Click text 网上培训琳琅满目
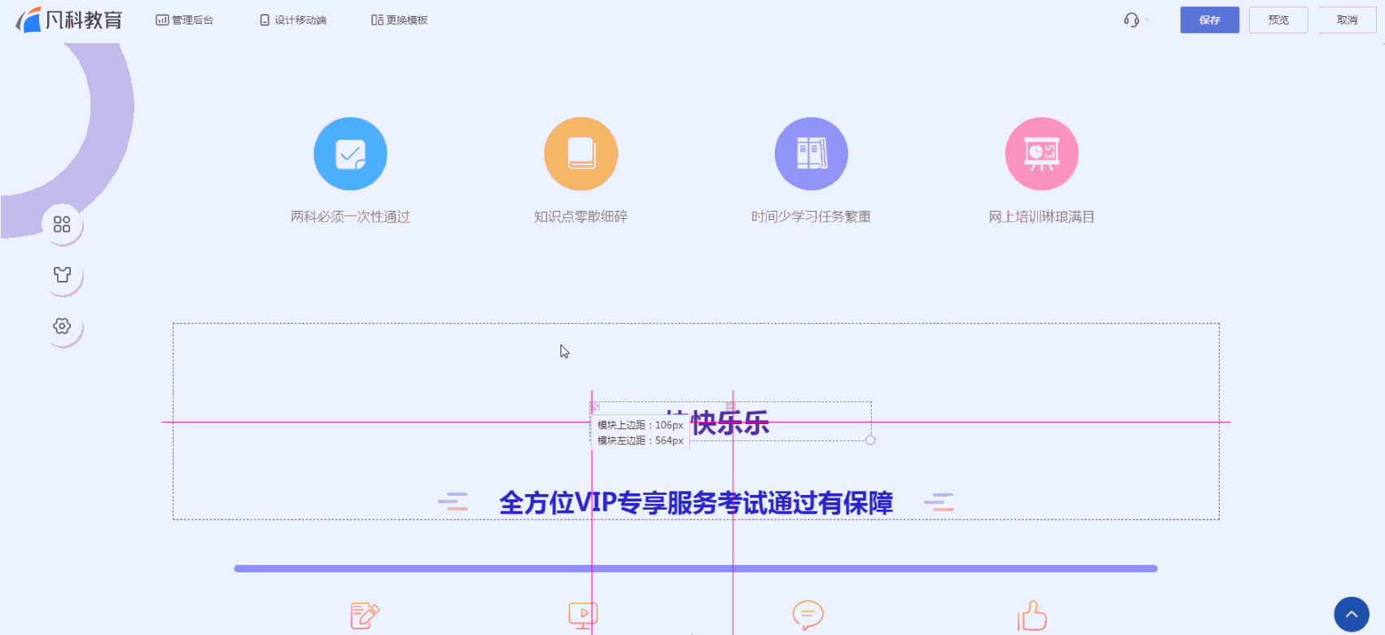 (1042, 217)
